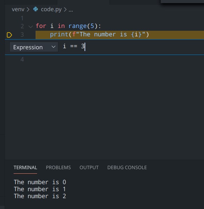This screenshot has width=204, height=209.
Task: Click terminal output 'The number is 1'
Action: pos(40,189)
